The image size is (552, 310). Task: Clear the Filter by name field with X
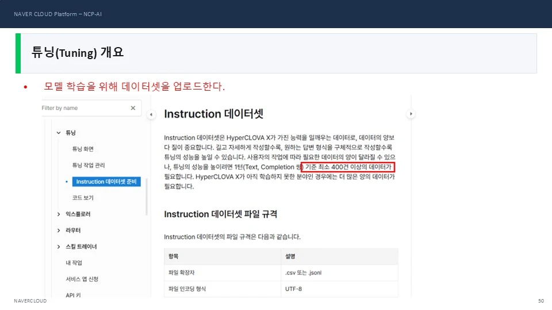coord(133,108)
